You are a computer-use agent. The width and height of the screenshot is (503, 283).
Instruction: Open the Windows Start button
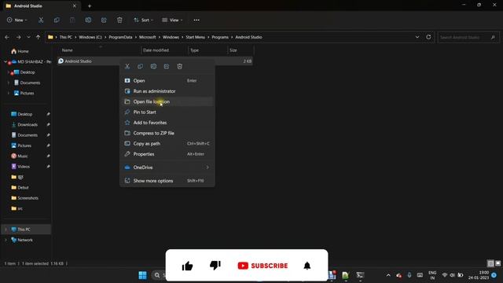click(143, 275)
